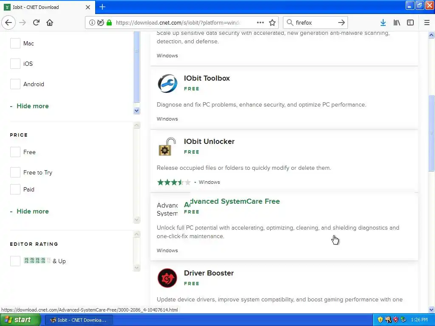Screen dimensions: 435x326
Task: Submit search with the go arrow
Action: (342, 22)
